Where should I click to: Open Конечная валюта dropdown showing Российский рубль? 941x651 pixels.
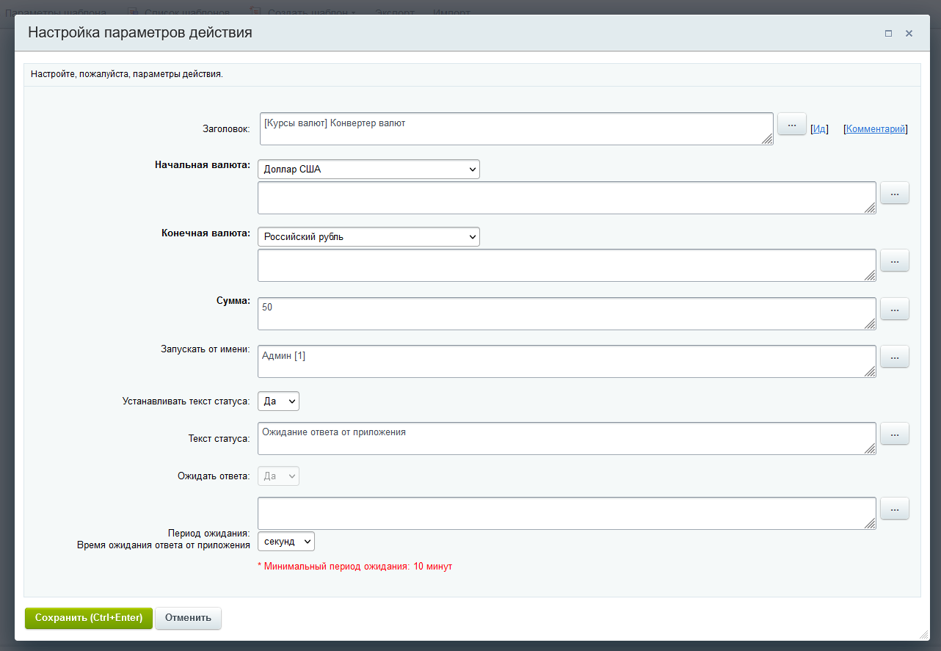[x=368, y=237]
